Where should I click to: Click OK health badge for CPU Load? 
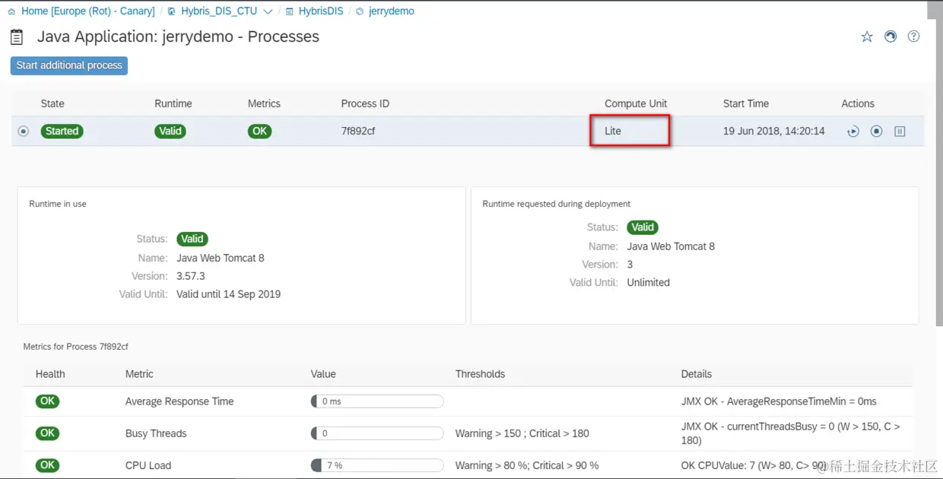(47, 465)
